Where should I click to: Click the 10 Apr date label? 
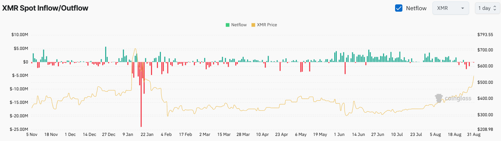pyautogui.click(x=262, y=134)
